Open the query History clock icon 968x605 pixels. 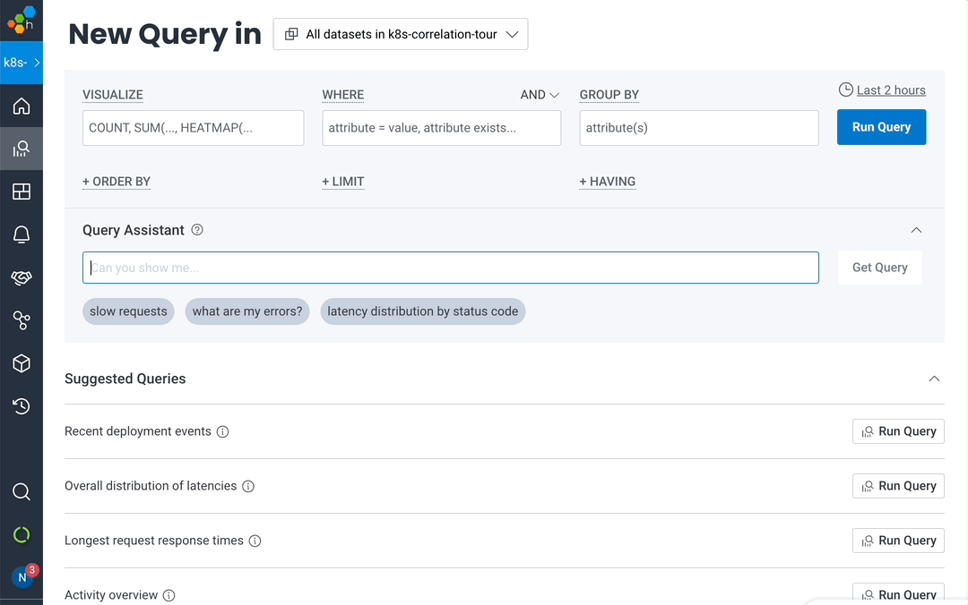(x=22, y=406)
